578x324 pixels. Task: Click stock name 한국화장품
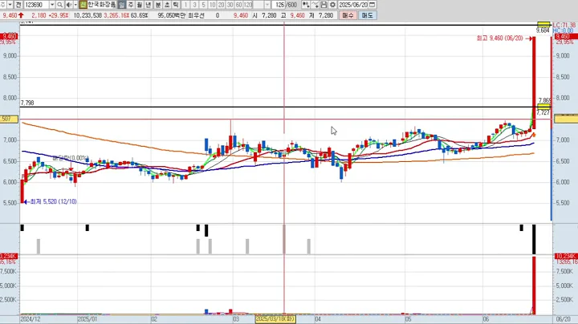(101, 5)
